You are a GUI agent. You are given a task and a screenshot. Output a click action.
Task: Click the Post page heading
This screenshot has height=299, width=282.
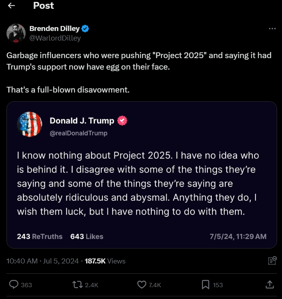point(44,5)
